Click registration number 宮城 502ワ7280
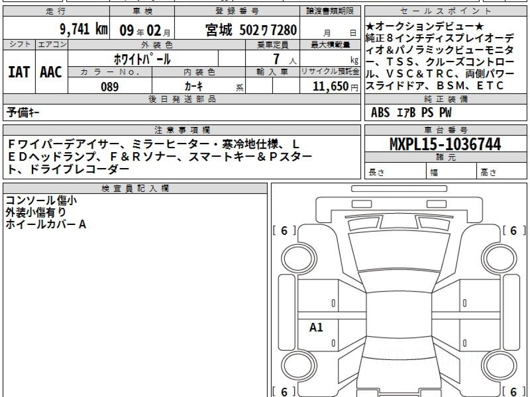 251,30
